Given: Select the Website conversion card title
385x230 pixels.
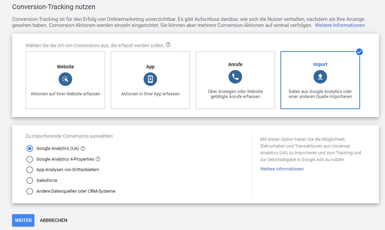Looking at the screenshot, I should coord(65,67).
